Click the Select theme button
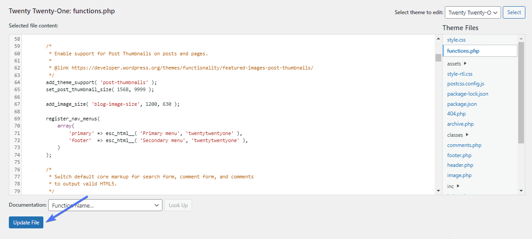The height and width of the screenshot is (239, 532). pos(514,12)
